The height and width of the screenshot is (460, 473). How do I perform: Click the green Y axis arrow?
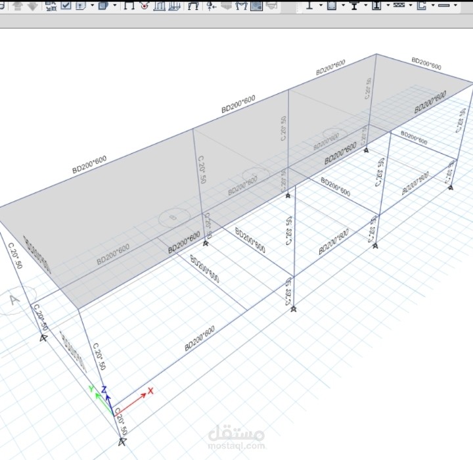point(104,404)
